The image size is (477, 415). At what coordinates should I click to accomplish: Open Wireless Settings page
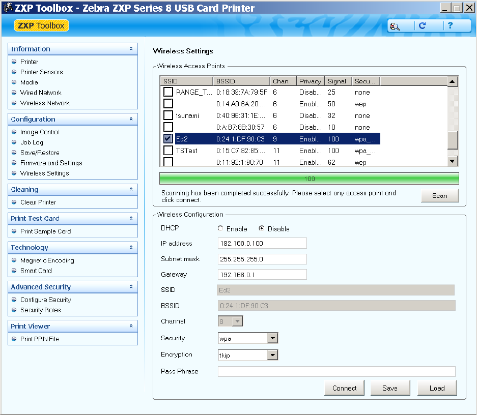click(45, 173)
